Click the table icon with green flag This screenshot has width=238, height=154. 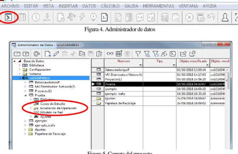click(119, 53)
